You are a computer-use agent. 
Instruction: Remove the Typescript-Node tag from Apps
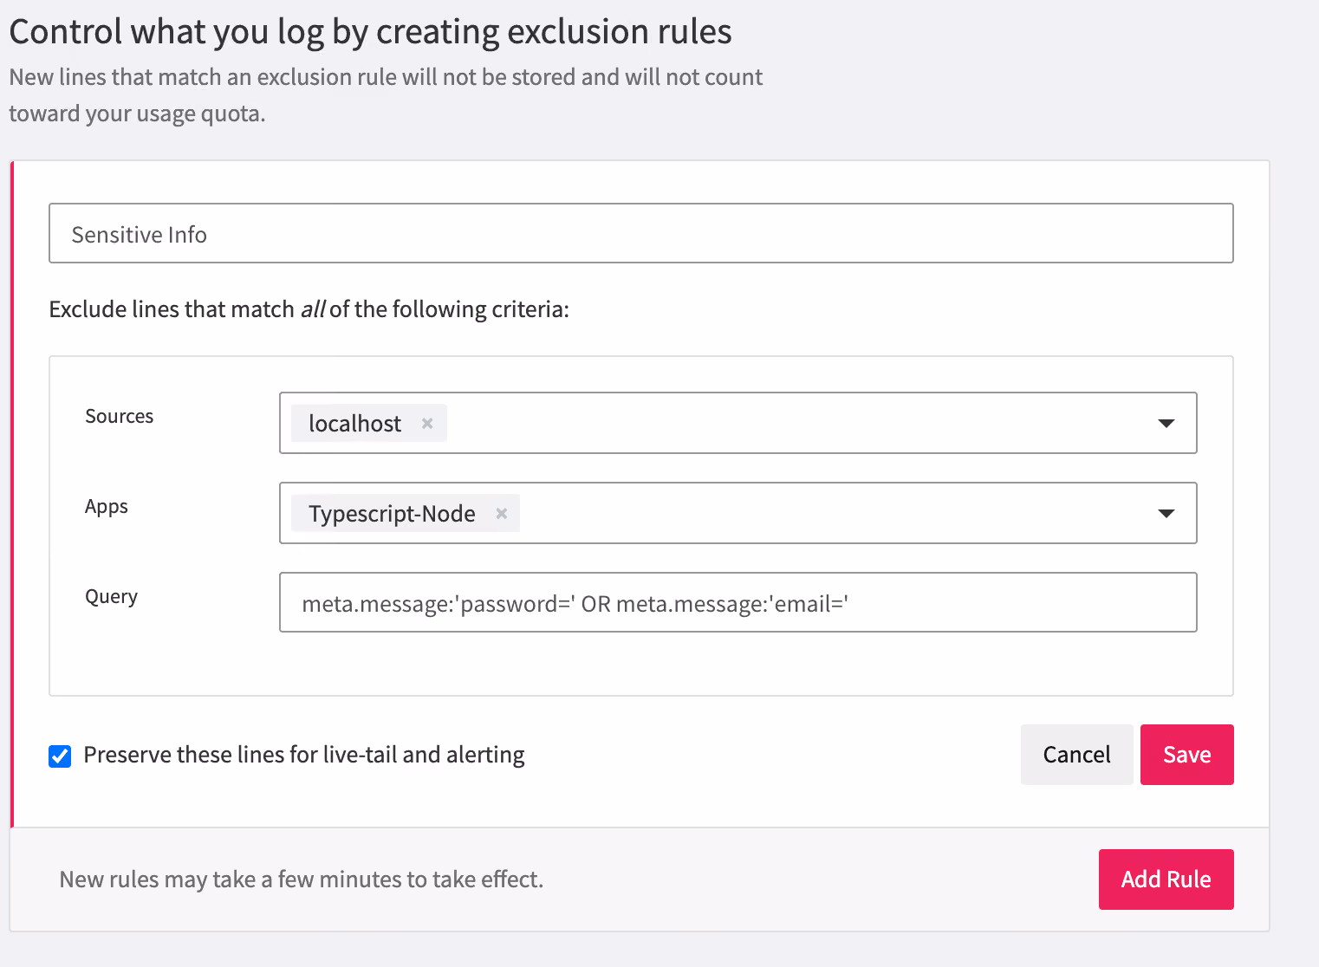tap(501, 514)
